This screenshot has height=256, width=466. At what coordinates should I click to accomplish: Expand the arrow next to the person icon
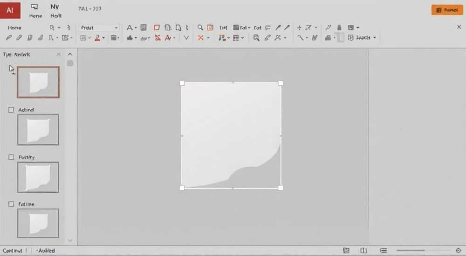pos(285,38)
